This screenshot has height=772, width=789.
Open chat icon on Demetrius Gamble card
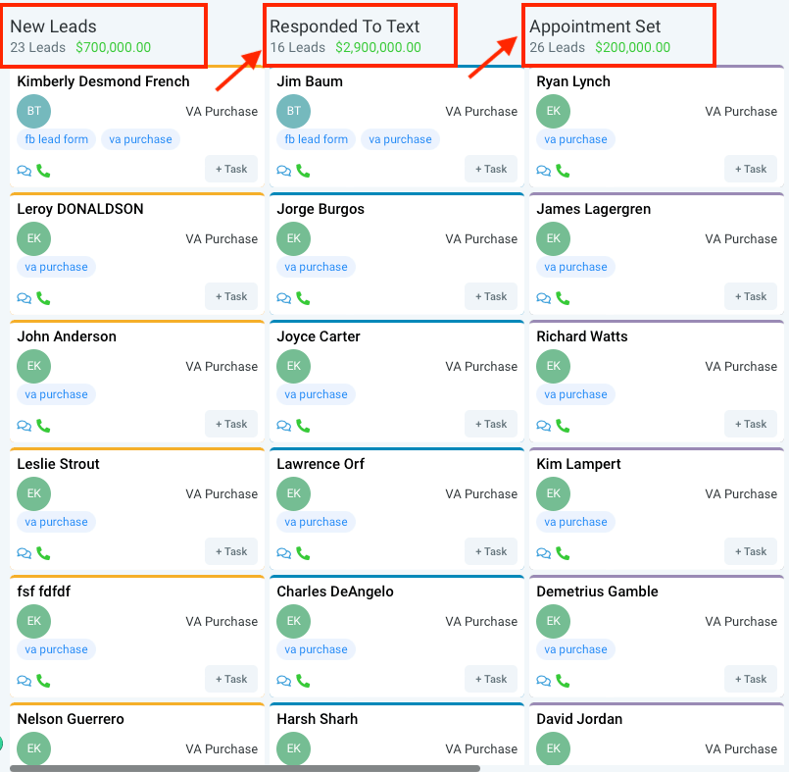click(x=543, y=681)
